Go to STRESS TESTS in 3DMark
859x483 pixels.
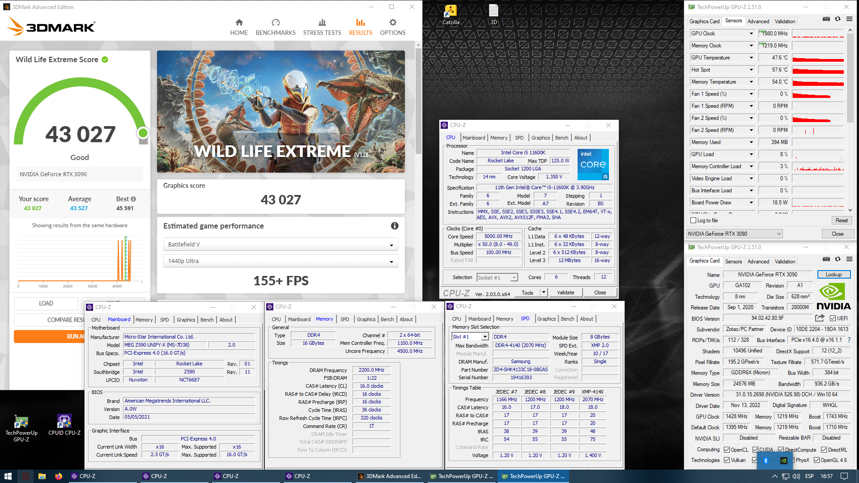[322, 27]
